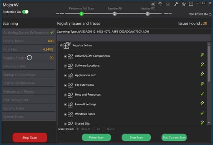Click the Software Locations category icon

[x=70, y=66]
